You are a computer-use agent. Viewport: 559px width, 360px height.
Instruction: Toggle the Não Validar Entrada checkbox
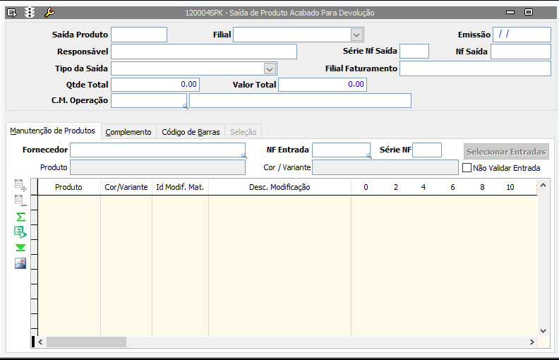(x=467, y=168)
